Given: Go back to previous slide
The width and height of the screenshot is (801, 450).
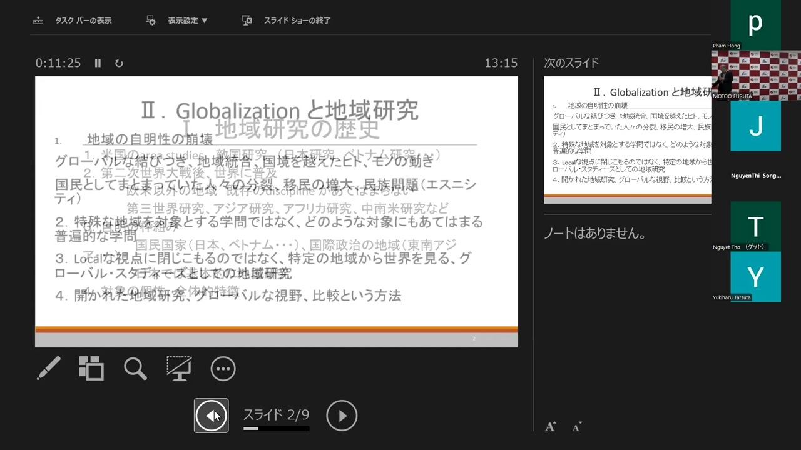Looking at the screenshot, I should point(211,416).
